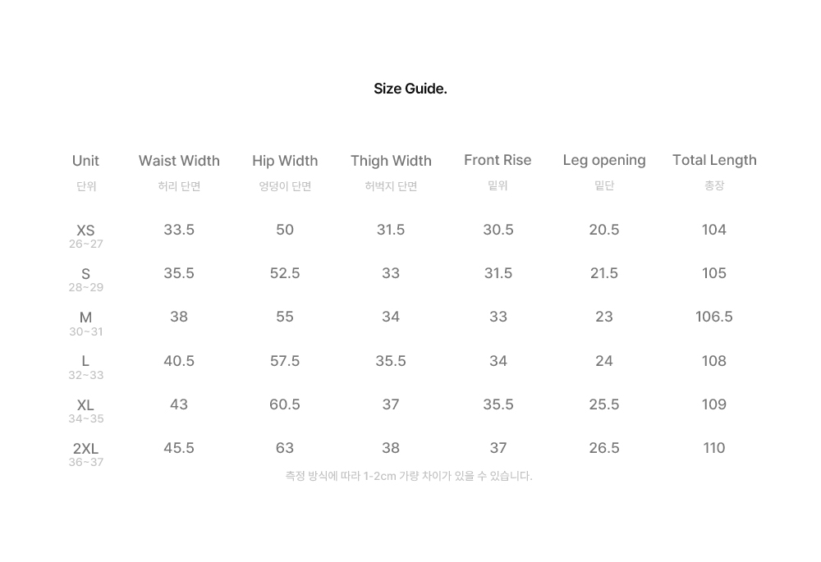This screenshot has height=562, width=821.
Task: Click the Total Length column header
Action: [x=714, y=161]
